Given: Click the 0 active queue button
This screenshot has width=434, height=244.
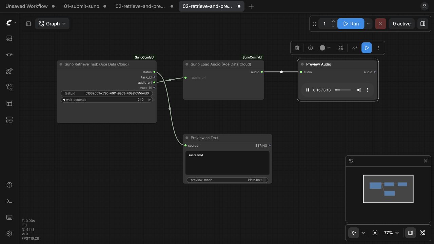Looking at the screenshot, I should [401, 24].
